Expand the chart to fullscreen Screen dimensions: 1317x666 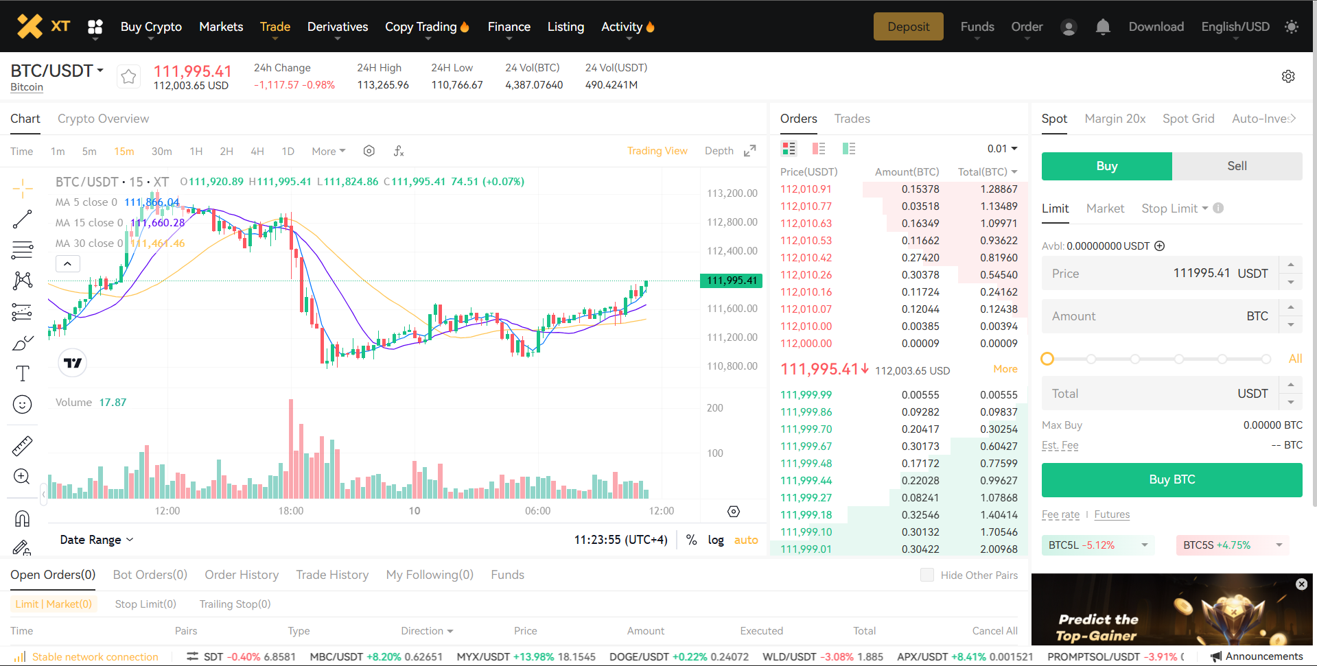750,151
